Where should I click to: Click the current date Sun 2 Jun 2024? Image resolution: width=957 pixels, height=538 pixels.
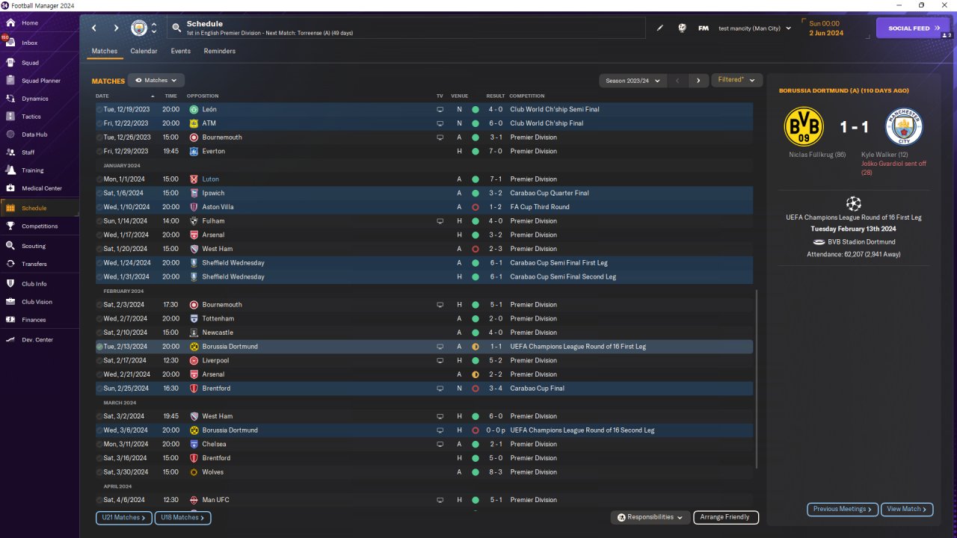(826, 28)
